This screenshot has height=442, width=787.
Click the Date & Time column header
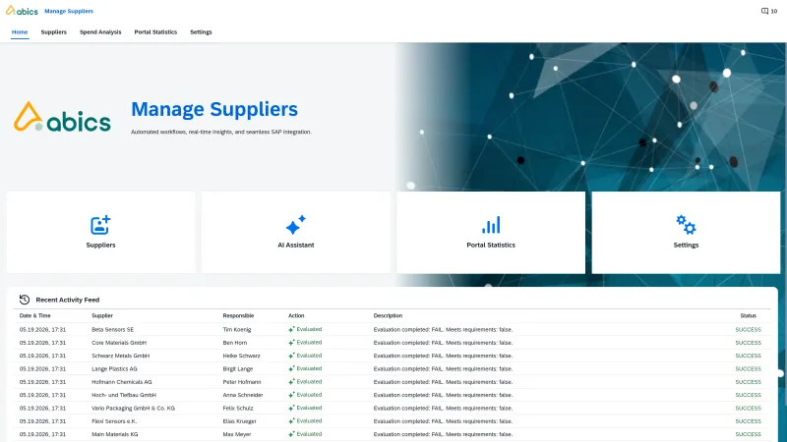(34, 315)
